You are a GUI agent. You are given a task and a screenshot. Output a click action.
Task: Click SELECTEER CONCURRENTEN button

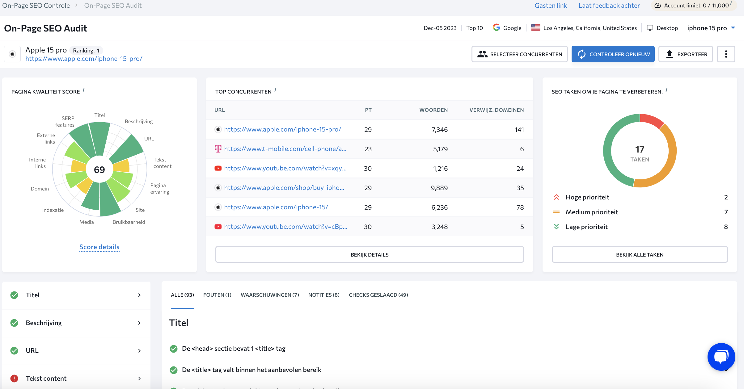tap(519, 54)
